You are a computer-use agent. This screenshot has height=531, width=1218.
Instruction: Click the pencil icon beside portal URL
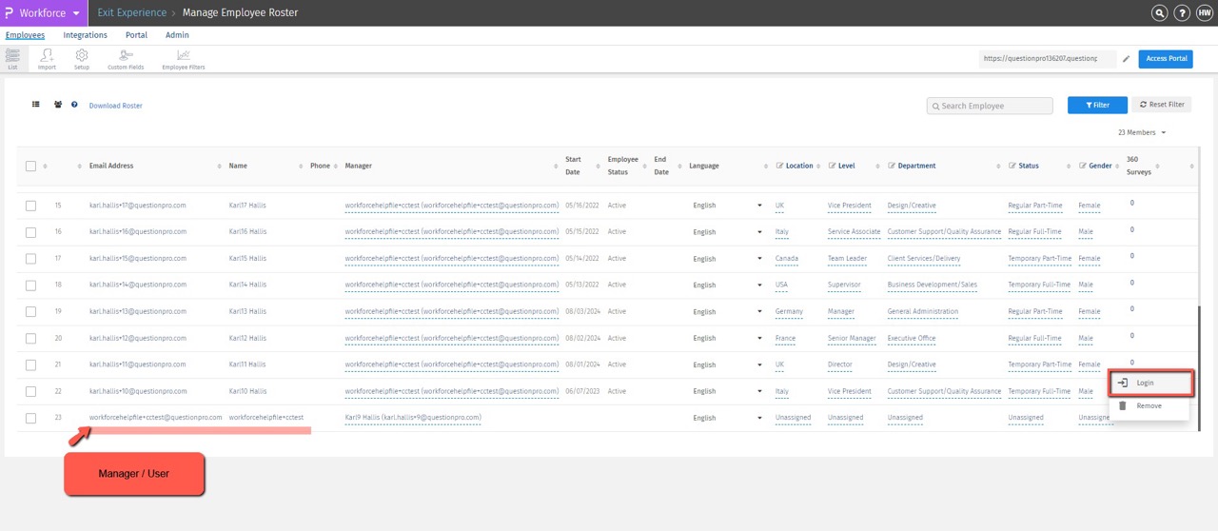tap(1126, 59)
